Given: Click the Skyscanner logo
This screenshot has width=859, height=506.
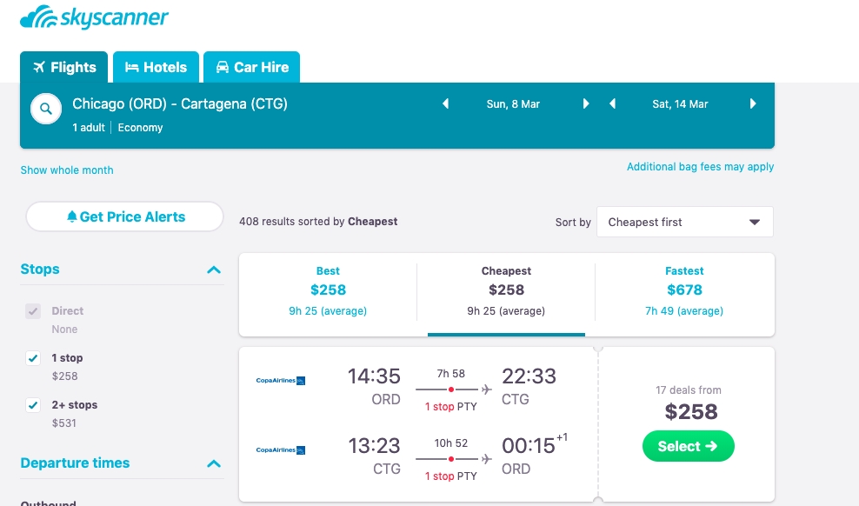Looking at the screenshot, I should (94, 17).
